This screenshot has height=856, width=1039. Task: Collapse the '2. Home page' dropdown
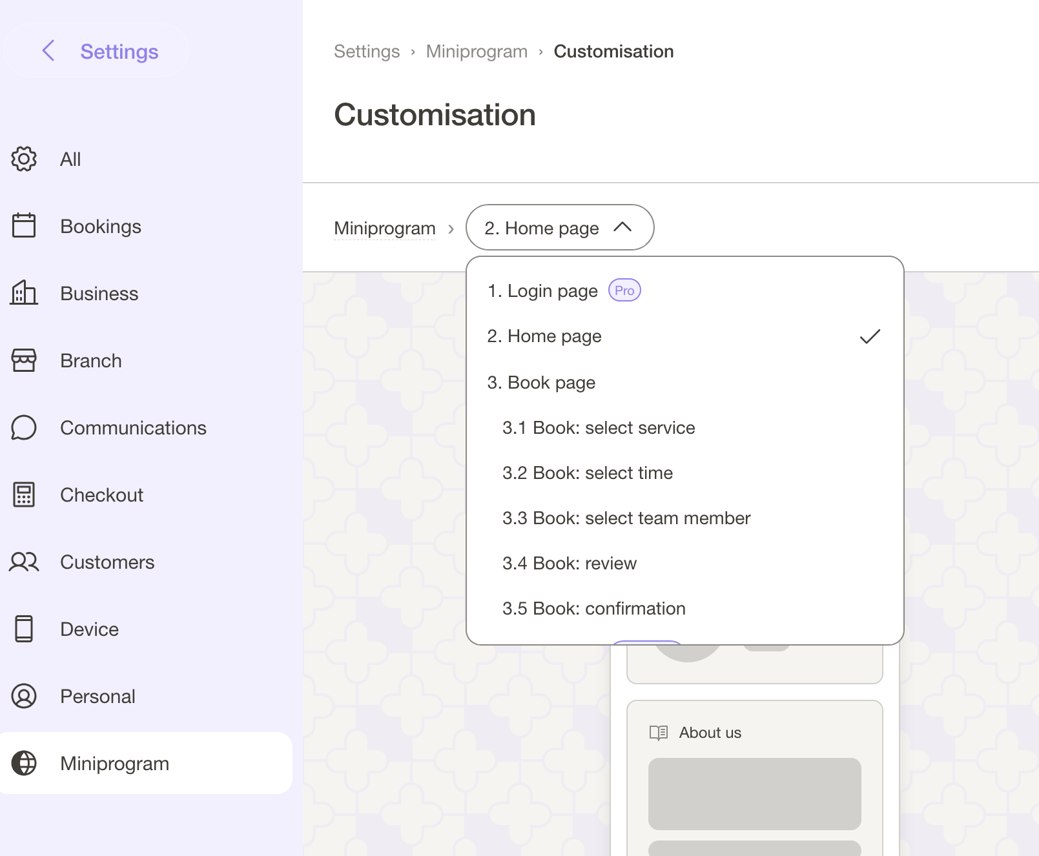pyautogui.click(x=560, y=227)
